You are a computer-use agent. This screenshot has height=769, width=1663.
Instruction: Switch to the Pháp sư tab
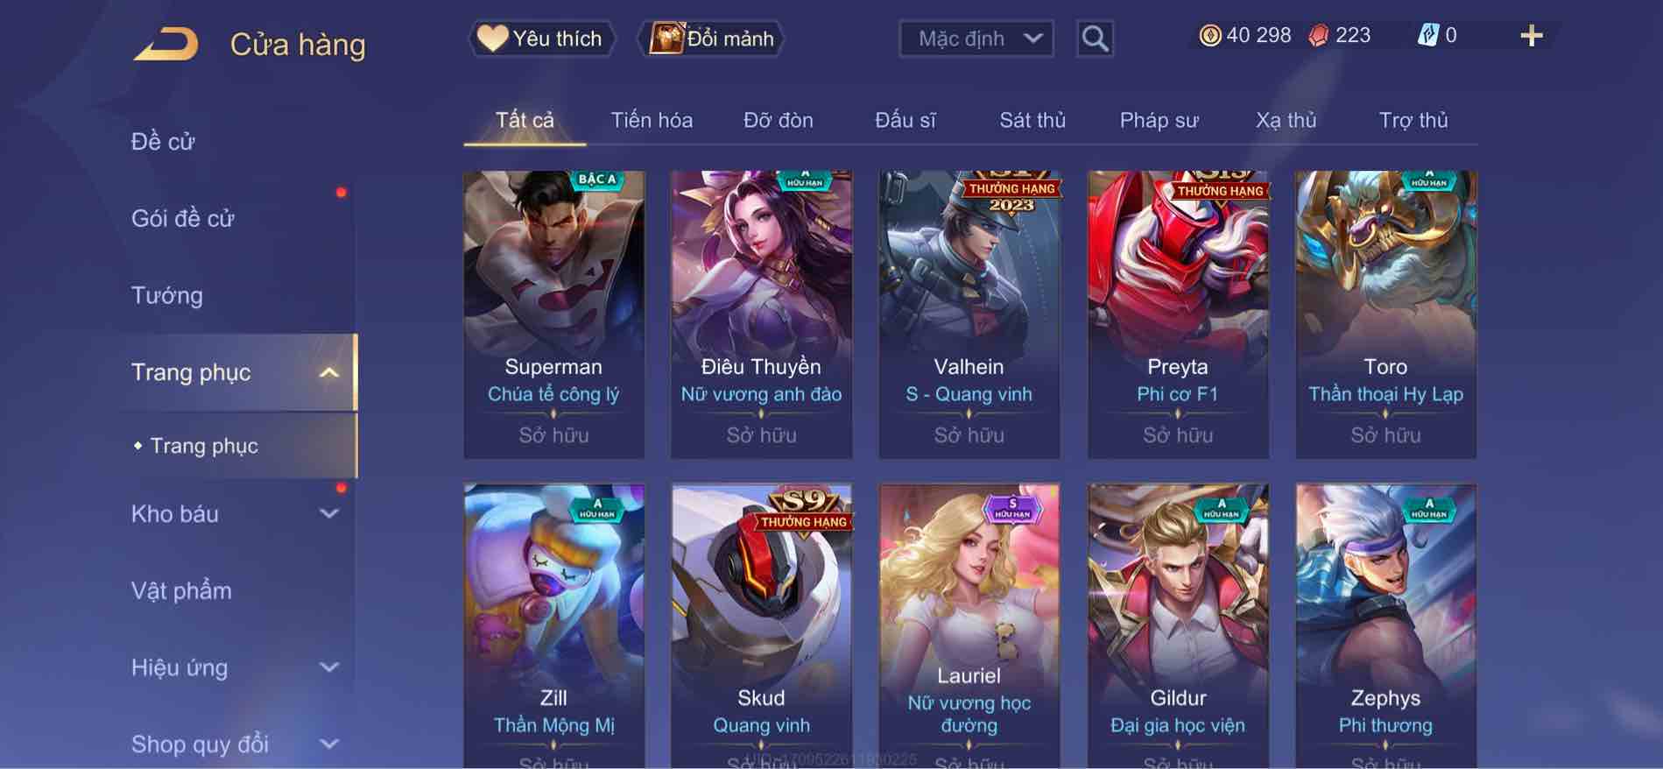[x=1159, y=120]
